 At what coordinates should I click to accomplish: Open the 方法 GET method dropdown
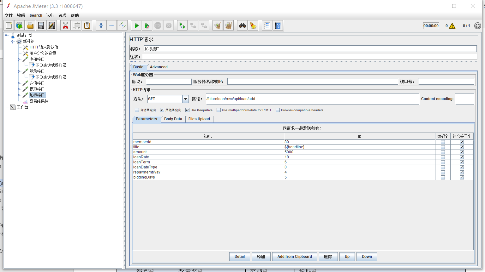coord(186,99)
